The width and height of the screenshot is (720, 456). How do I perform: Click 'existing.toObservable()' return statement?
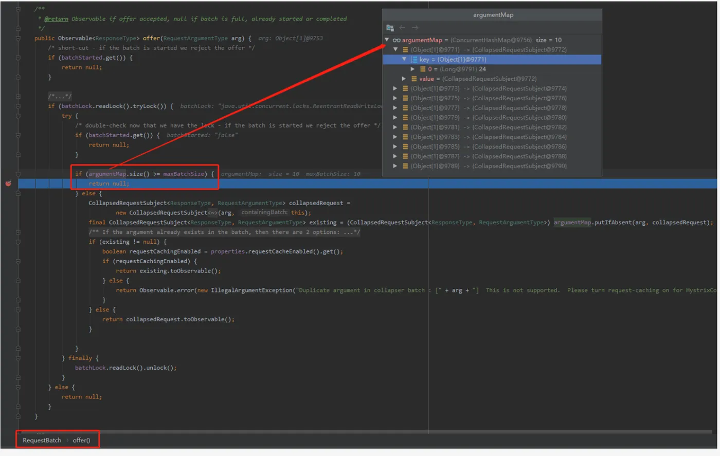click(168, 271)
